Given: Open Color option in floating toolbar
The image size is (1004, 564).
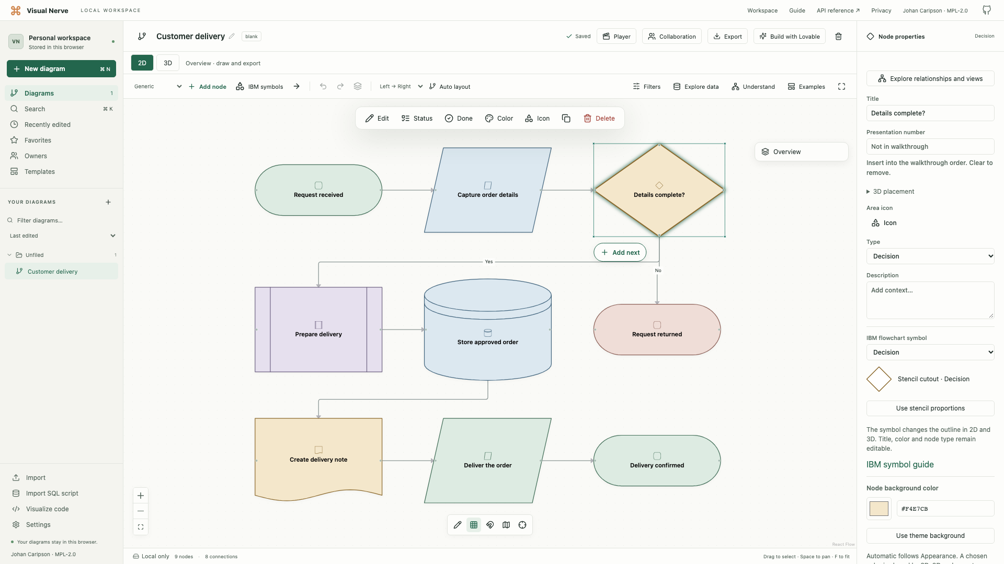Looking at the screenshot, I should click(x=499, y=119).
